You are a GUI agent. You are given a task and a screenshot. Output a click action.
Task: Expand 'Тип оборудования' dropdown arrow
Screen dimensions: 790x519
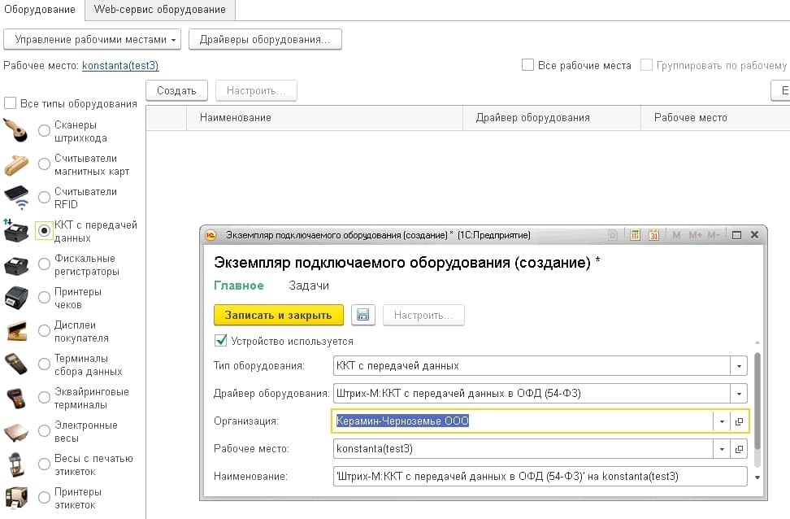(739, 366)
